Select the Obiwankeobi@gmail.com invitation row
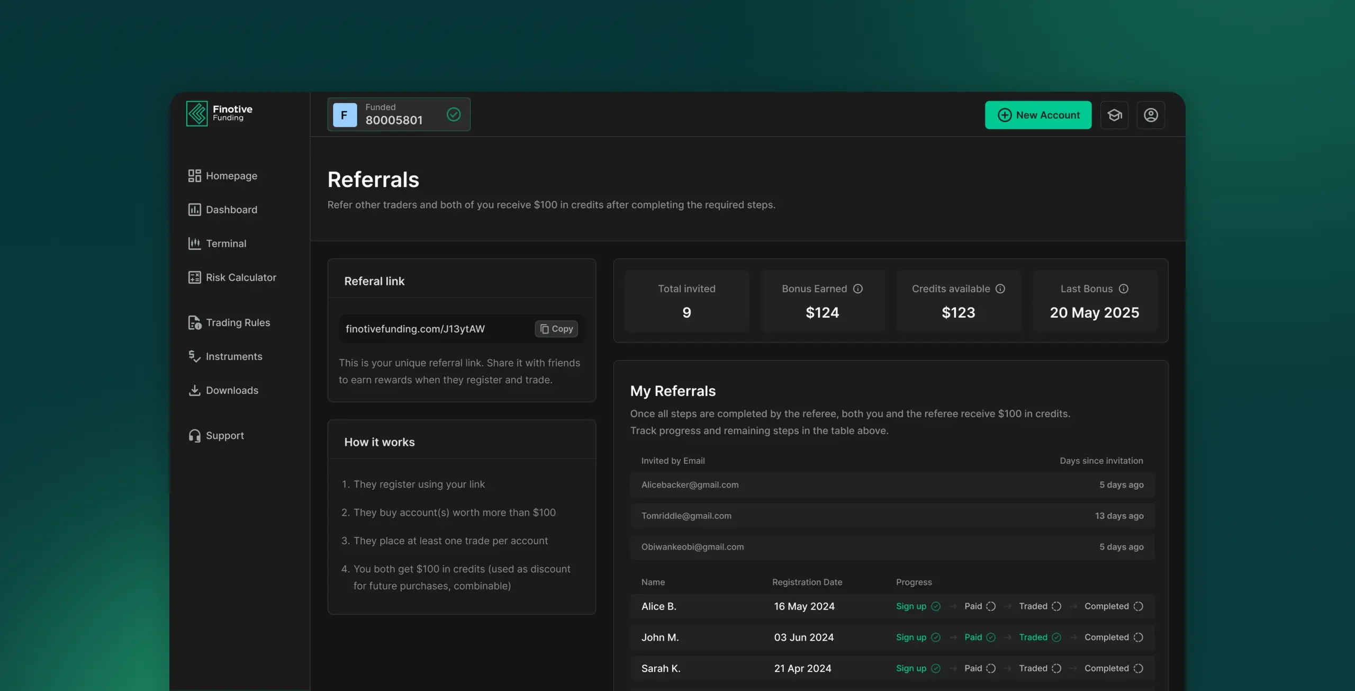This screenshot has width=1355, height=691. click(892, 547)
